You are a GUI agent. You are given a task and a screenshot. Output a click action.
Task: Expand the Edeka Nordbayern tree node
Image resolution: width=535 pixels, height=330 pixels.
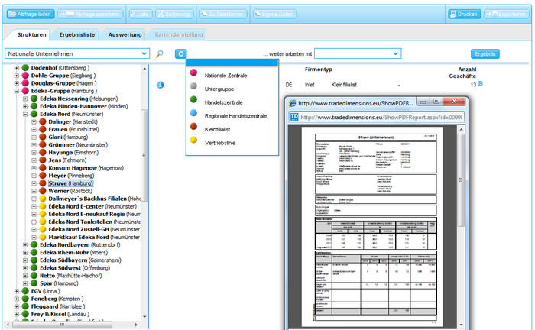[25, 245]
